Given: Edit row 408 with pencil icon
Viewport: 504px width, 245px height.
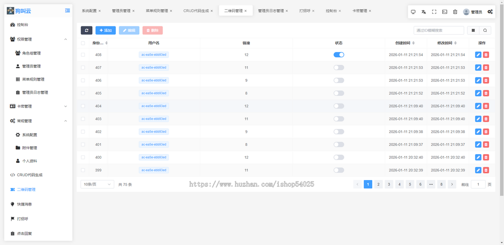Looking at the screenshot, I should [478, 55].
